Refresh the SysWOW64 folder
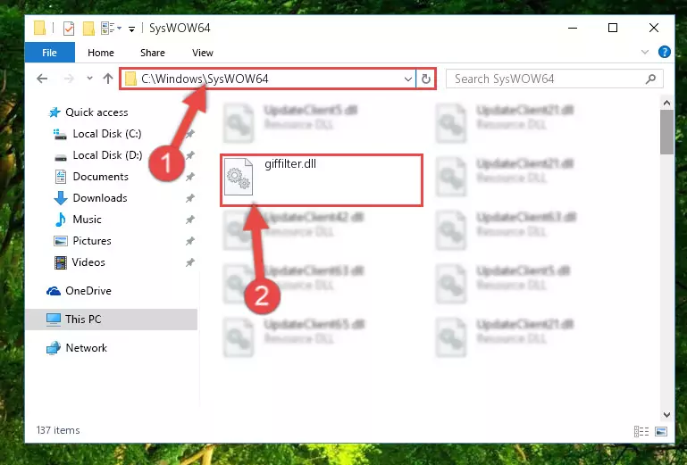The image size is (687, 465). 426,79
